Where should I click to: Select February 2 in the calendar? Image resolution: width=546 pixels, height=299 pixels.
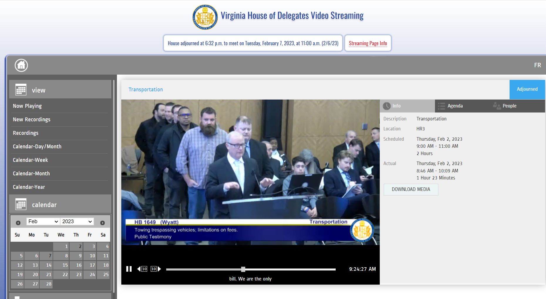click(76, 246)
